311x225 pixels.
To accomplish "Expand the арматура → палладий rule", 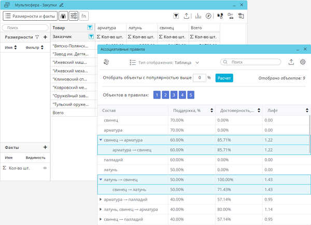I will [101, 199].
